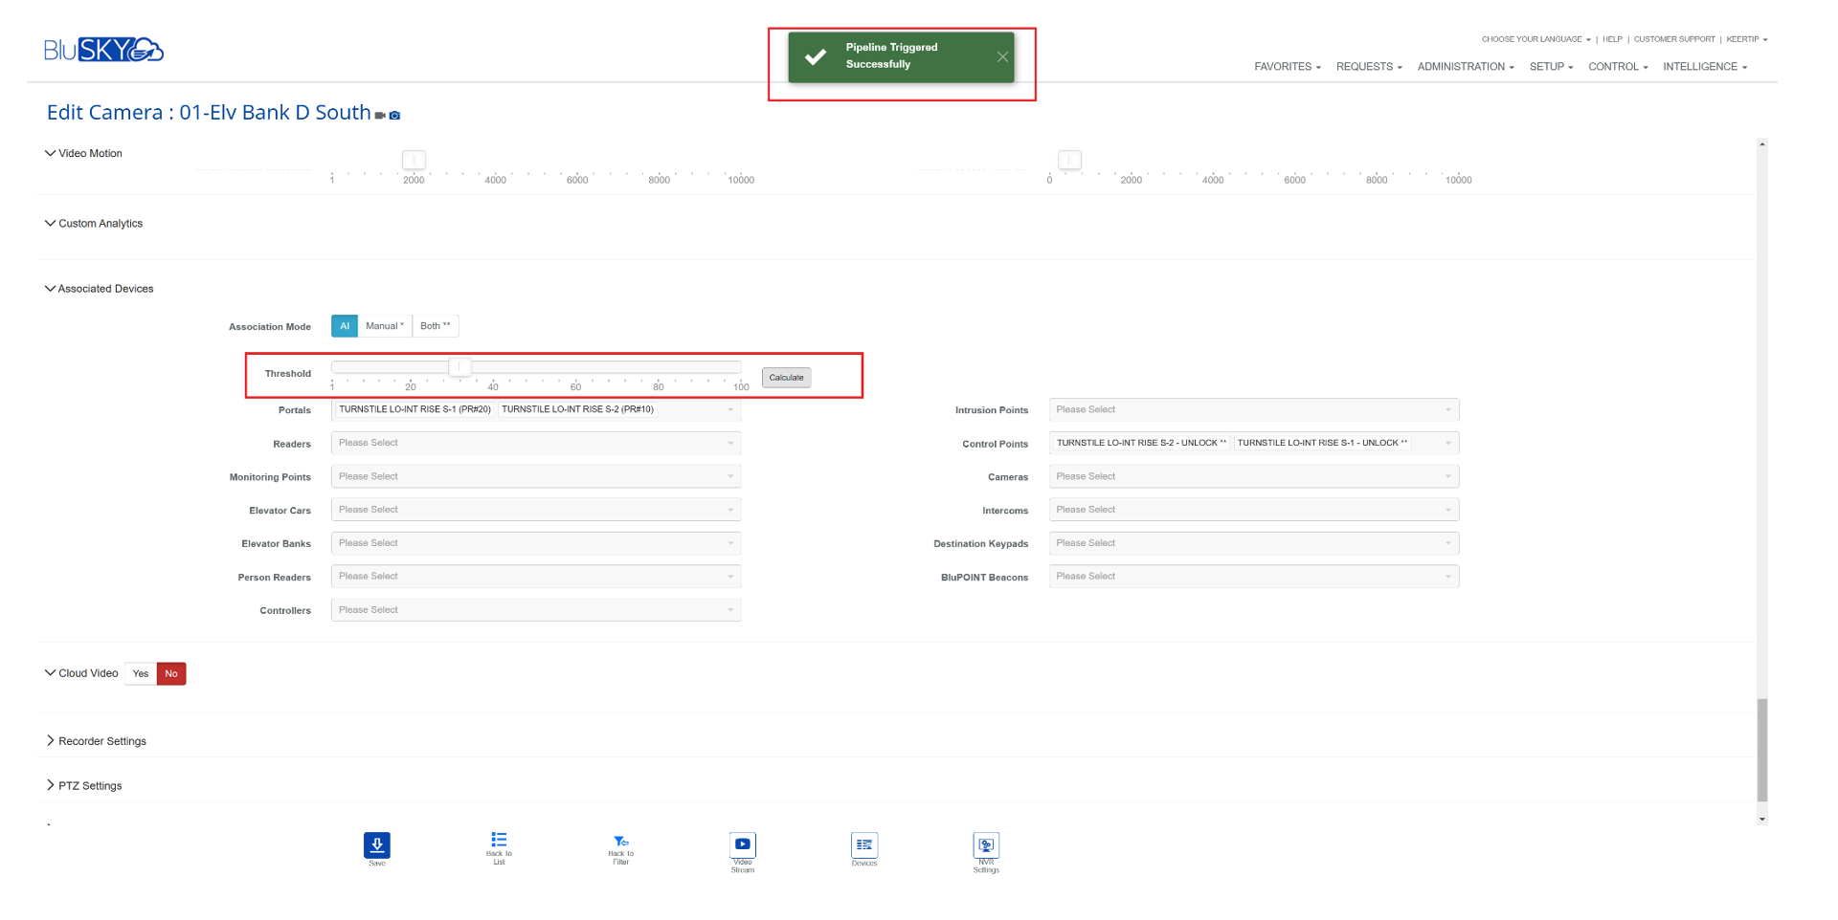1838x920 pixels.
Task: Switch Cloud Video to Yes
Action: coord(141,674)
